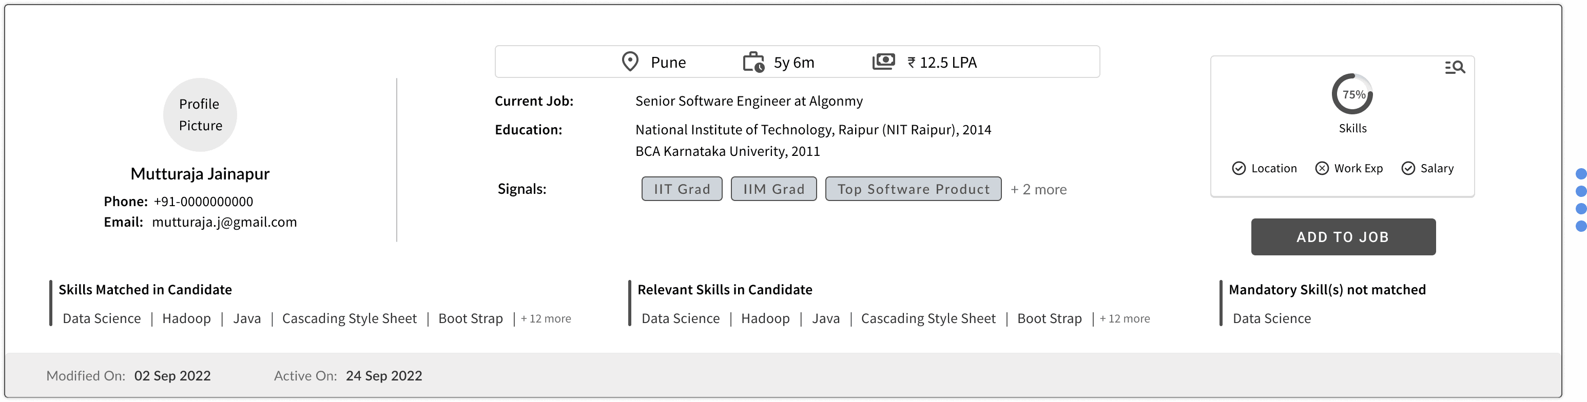The image size is (1587, 402).
Task: Click the work experience briefcase icon
Action: [753, 62]
